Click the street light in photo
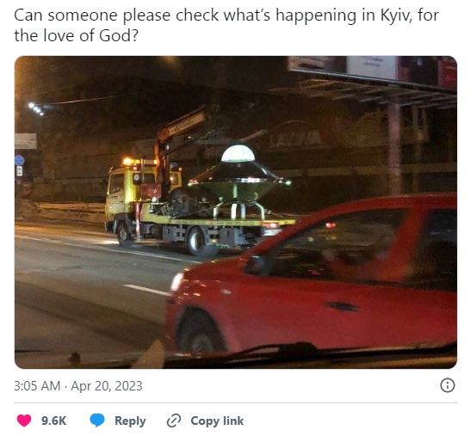The width and height of the screenshot is (470, 436). [x=36, y=108]
